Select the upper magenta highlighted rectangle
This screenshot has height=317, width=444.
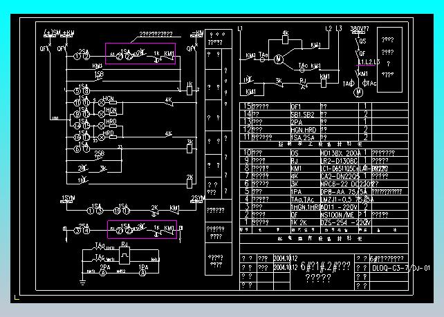coord(140,53)
